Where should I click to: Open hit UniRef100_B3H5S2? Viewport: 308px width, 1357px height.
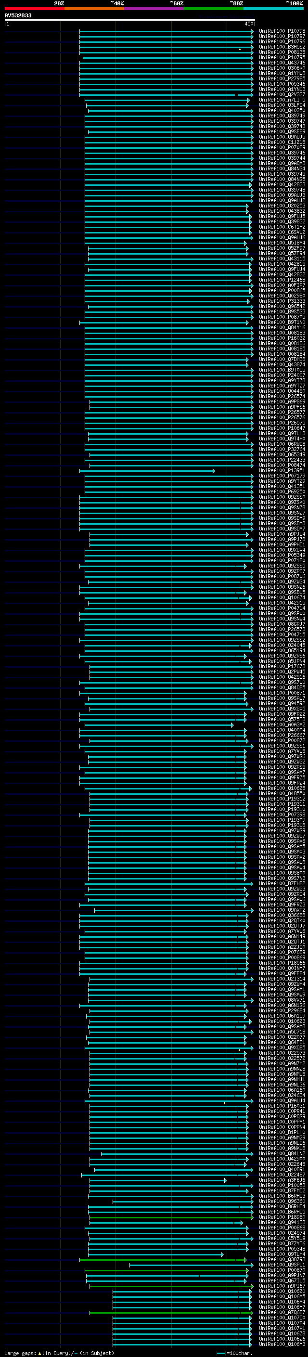(282, 47)
